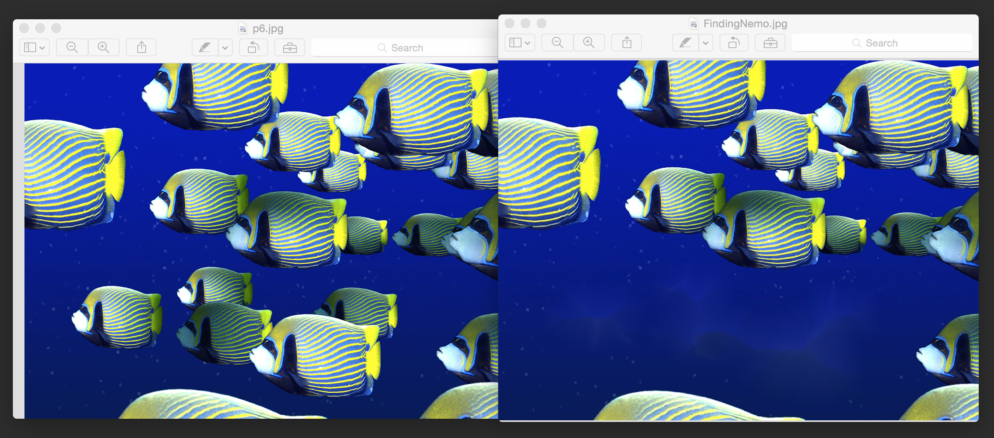The image size is (994, 438).
Task: Show markup toolbar in p6.jpg window
Action: point(290,48)
